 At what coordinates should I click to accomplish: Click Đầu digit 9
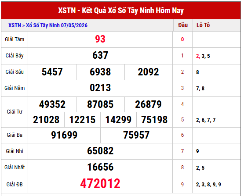click(x=182, y=185)
